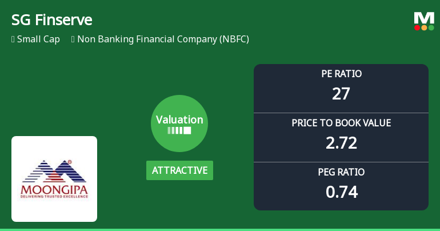The image size is (440, 231).
Task: Click the PE ratio value 27
Action: point(341,93)
